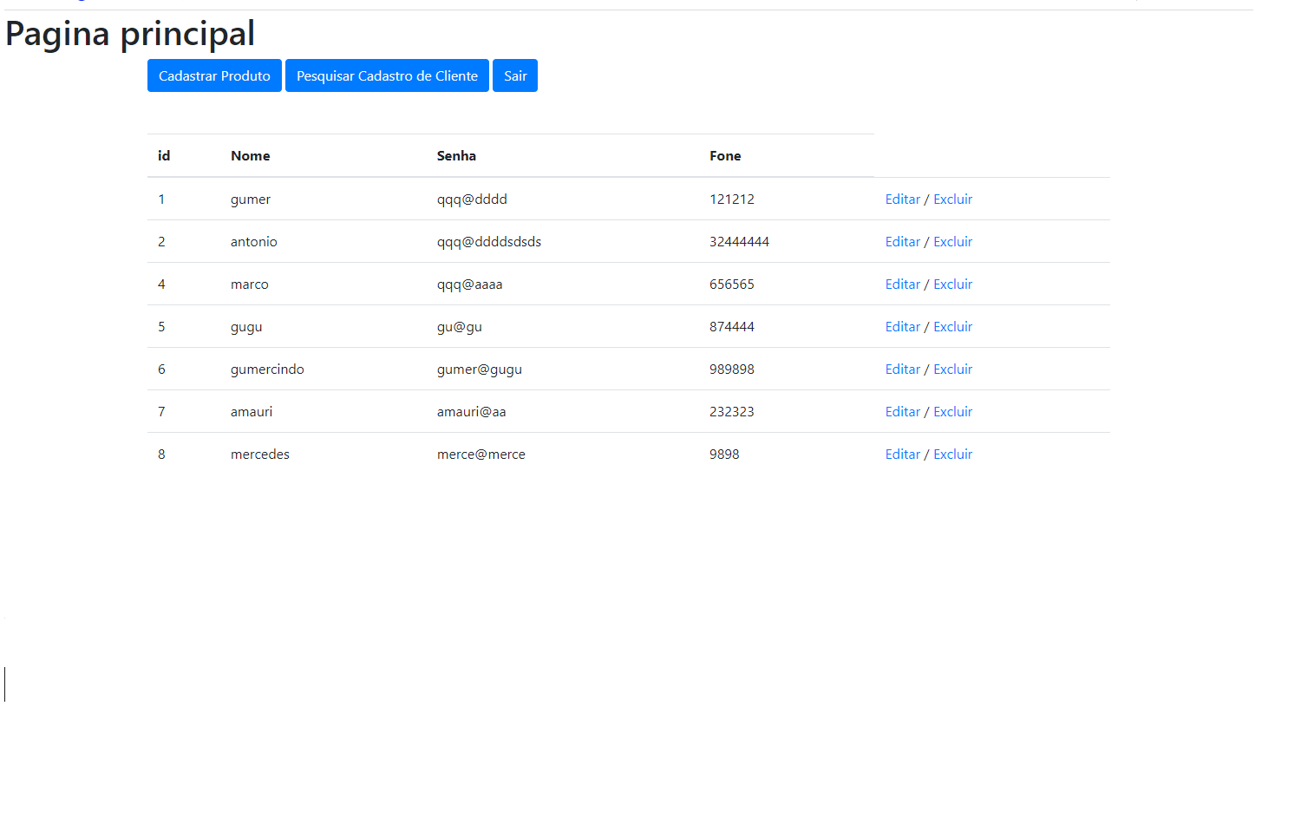Delete the mercedes record
This screenshot has width=1301, height=824.
[x=952, y=454]
